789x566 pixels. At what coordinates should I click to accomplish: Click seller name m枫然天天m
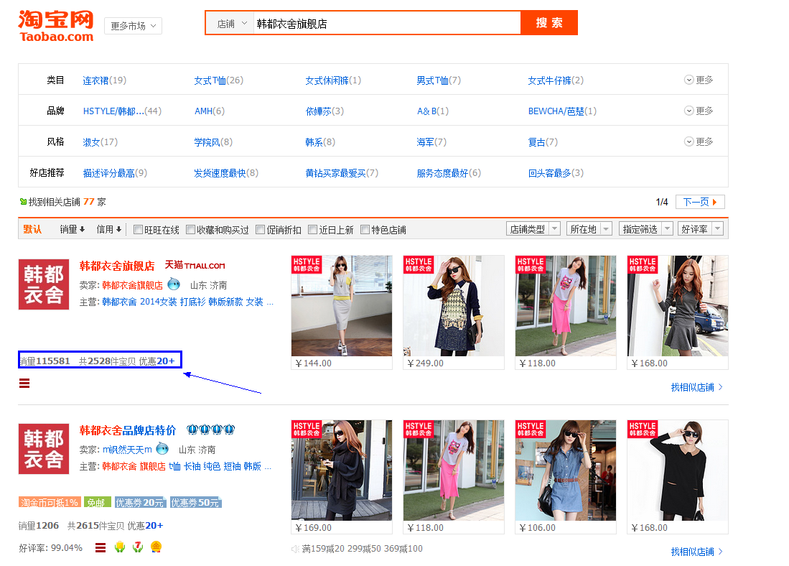127,449
